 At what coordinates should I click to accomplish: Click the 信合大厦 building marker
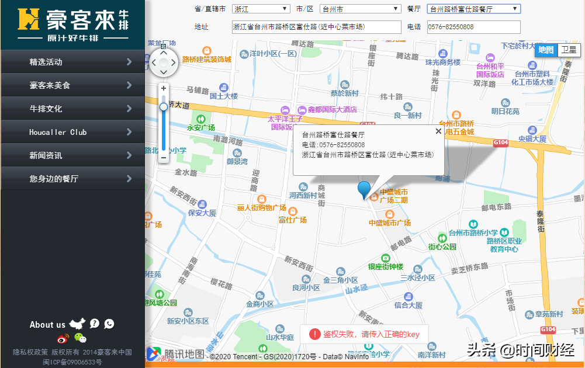(409, 297)
